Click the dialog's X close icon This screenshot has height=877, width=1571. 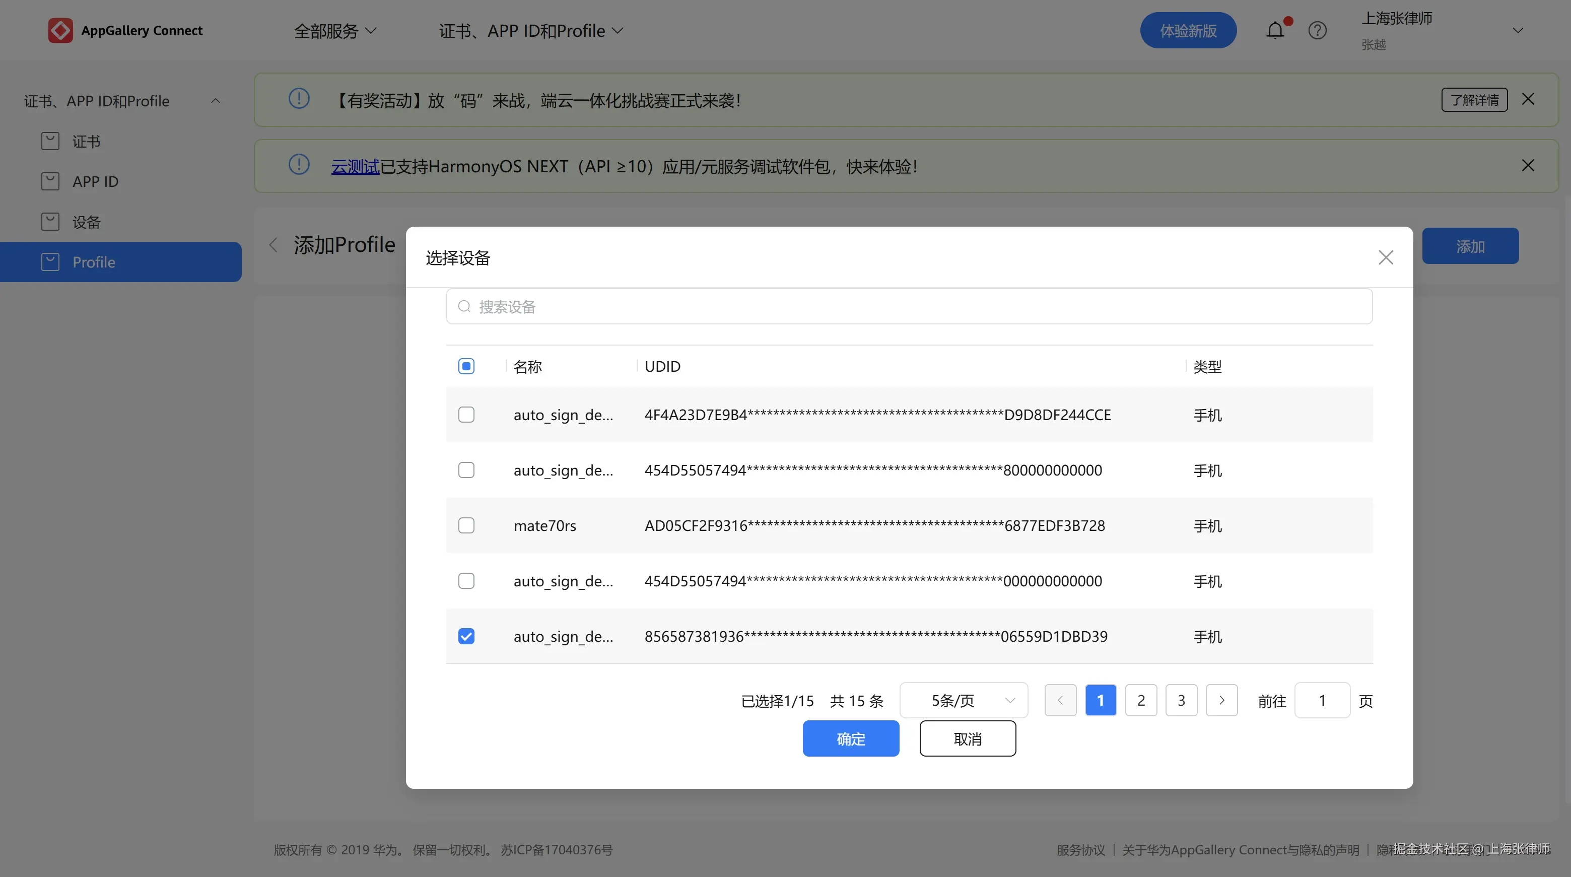point(1386,257)
